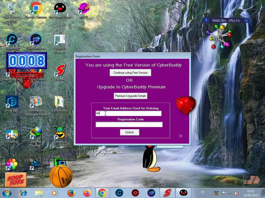Click the Registration Code input field

point(129,125)
